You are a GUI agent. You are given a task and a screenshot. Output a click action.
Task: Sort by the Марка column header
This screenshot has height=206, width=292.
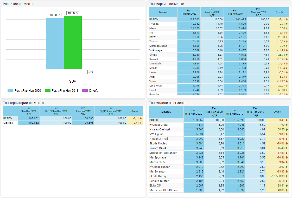coord(163,12)
